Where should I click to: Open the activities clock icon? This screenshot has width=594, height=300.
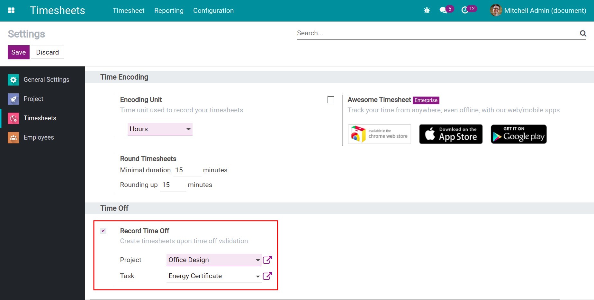coord(465,10)
